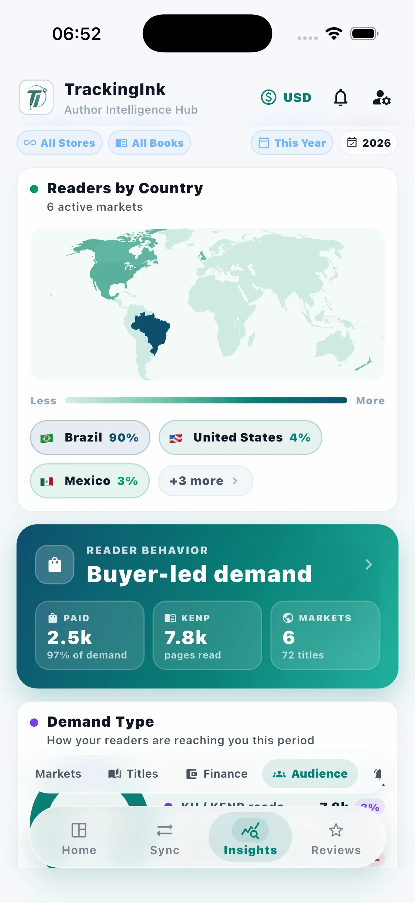Tap the TrackingInk app logo
The width and height of the screenshot is (415, 903).
point(36,97)
